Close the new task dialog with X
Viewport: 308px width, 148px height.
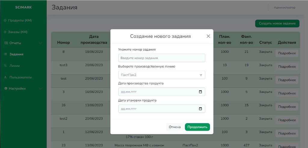(208, 36)
